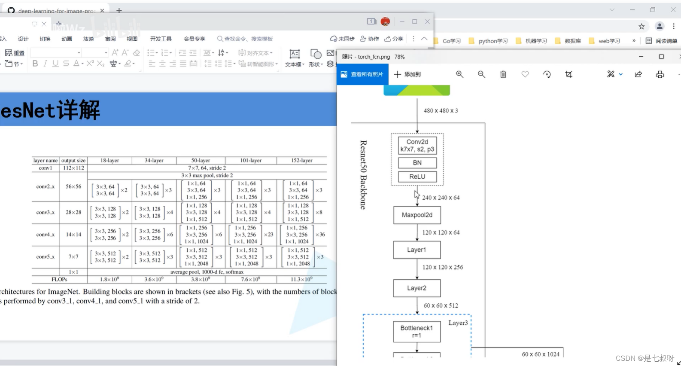Open the python学习 bookmark folder
Screen dimensions: 681x366
coord(488,41)
